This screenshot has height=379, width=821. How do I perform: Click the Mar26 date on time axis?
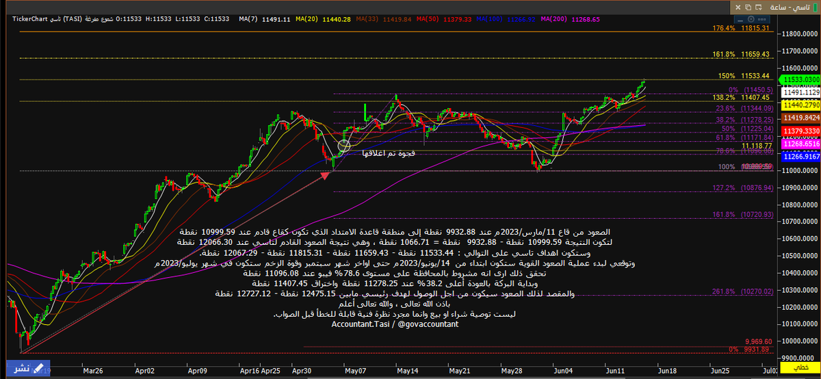click(x=92, y=369)
